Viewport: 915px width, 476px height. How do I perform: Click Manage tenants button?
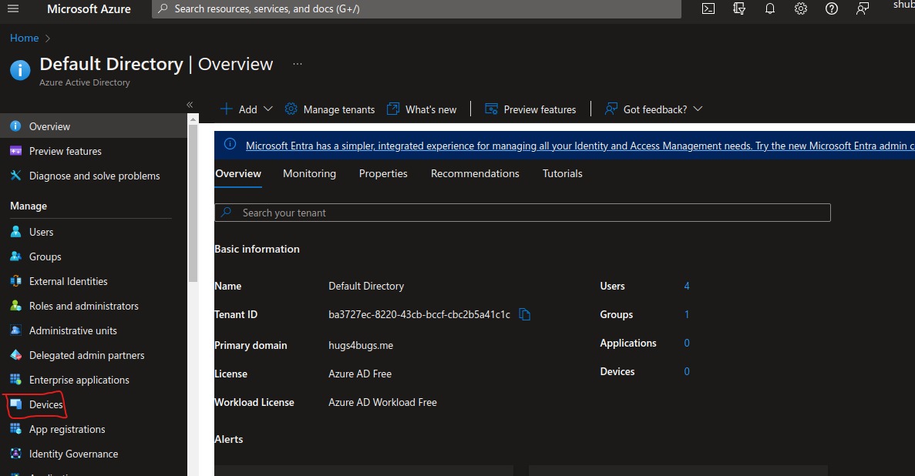point(330,109)
